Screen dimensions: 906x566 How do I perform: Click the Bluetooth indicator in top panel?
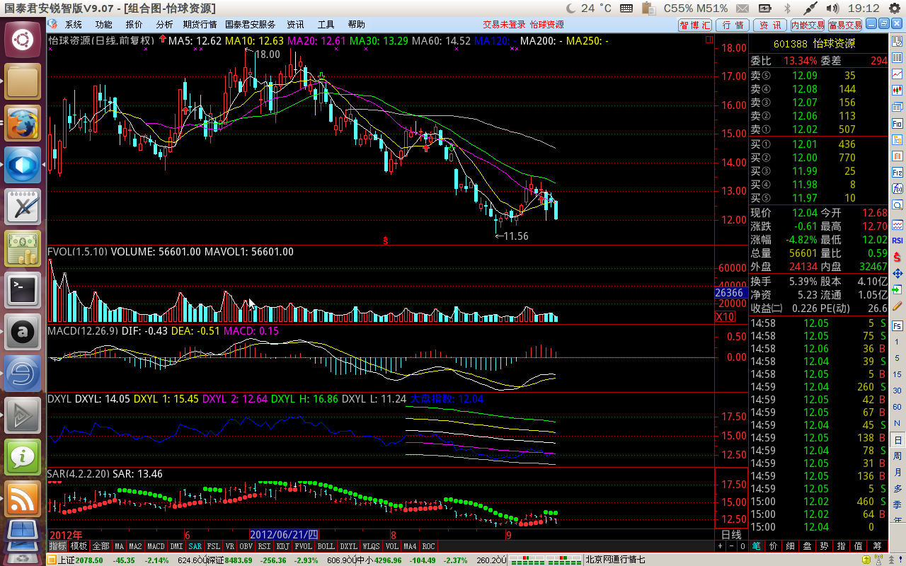tap(787, 8)
